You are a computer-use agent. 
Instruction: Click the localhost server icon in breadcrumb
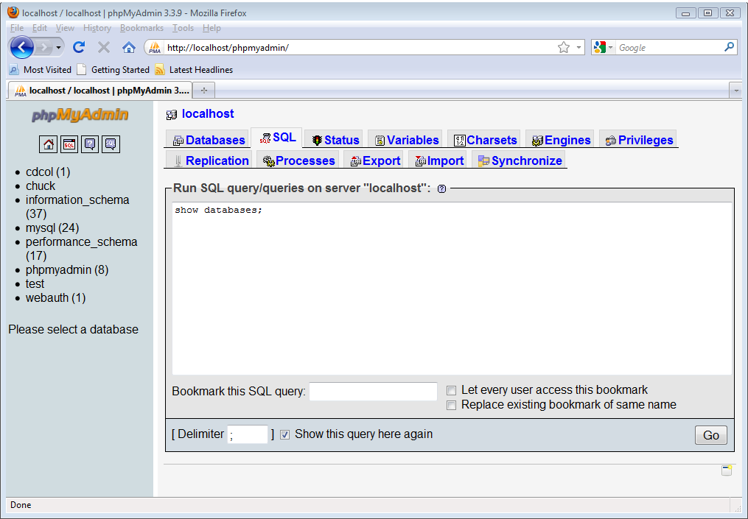pyautogui.click(x=171, y=114)
